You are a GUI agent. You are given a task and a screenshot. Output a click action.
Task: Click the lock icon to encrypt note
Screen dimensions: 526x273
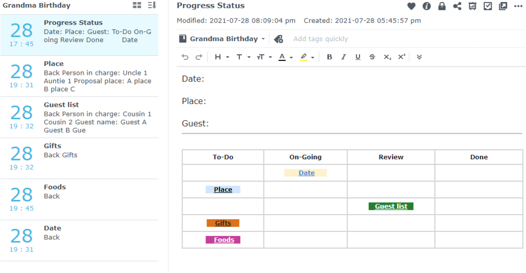click(x=442, y=6)
